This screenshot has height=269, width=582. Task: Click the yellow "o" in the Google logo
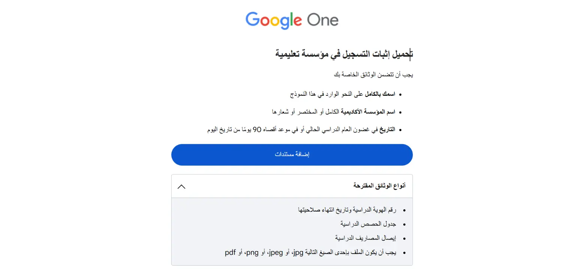275,22
